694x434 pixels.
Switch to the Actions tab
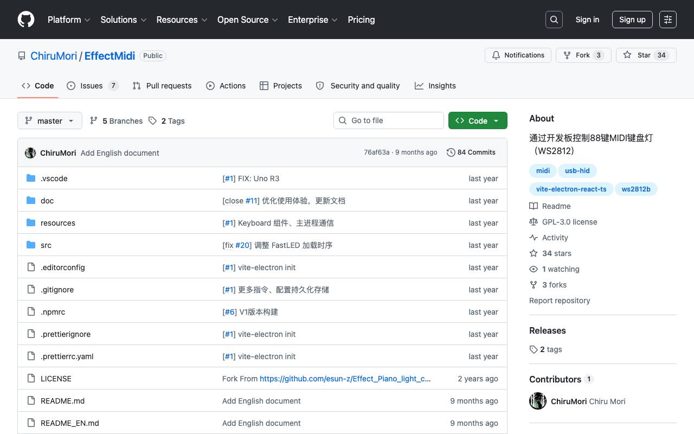tap(226, 86)
